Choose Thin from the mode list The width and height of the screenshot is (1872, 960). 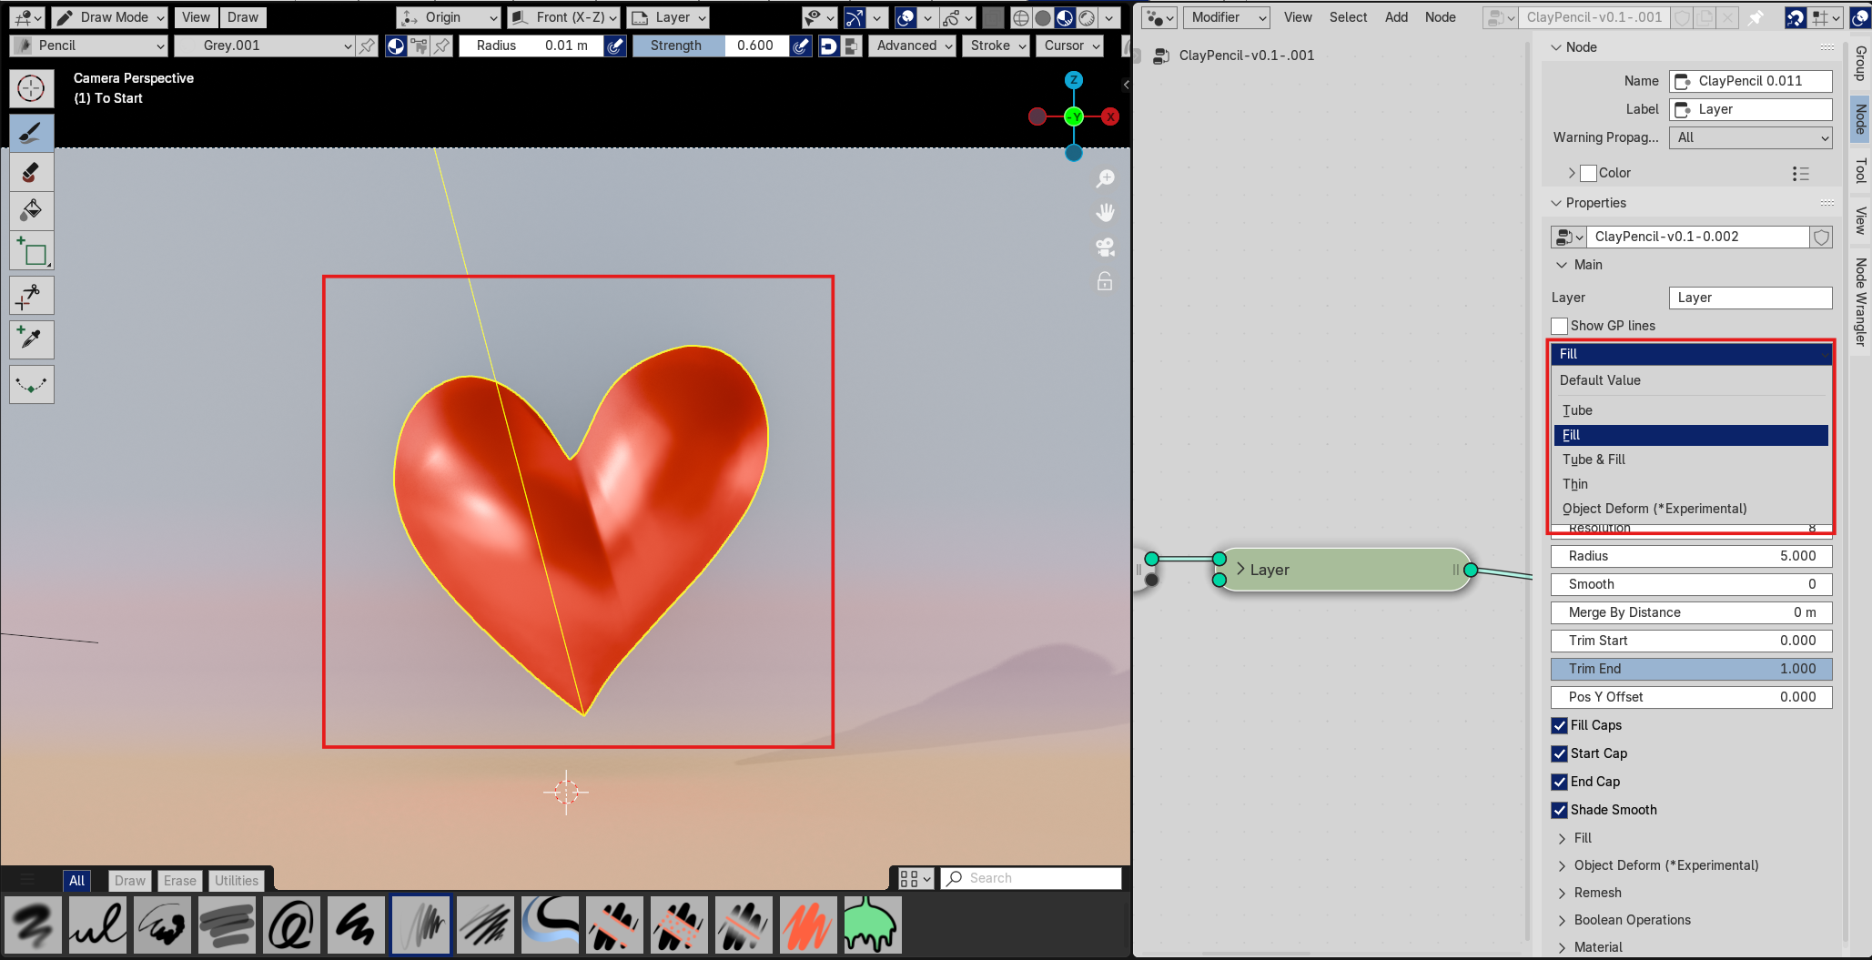coord(1691,484)
